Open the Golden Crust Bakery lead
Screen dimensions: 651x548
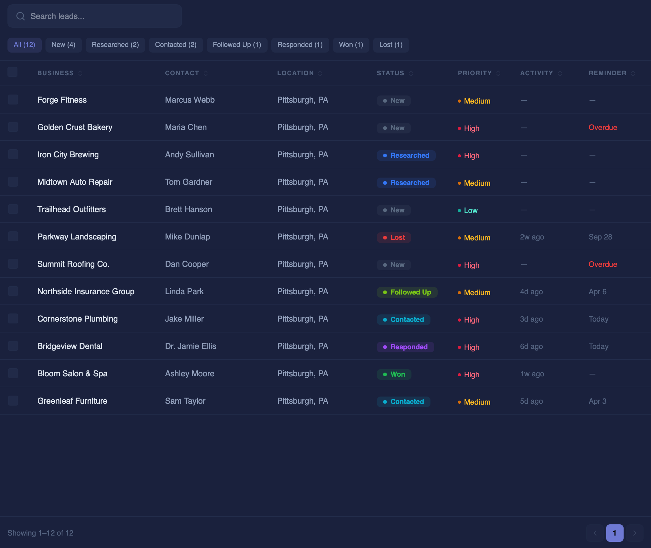(75, 128)
